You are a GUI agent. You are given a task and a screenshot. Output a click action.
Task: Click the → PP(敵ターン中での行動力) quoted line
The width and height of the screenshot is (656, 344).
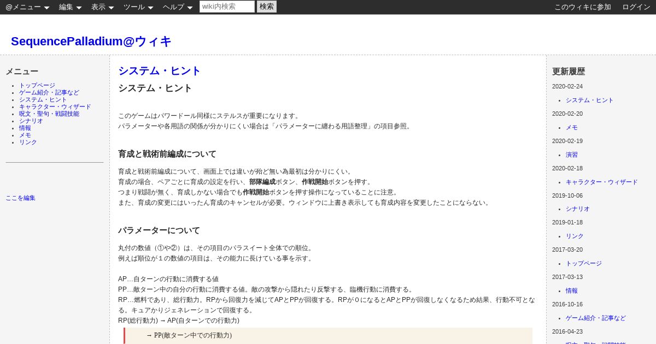[189, 335]
